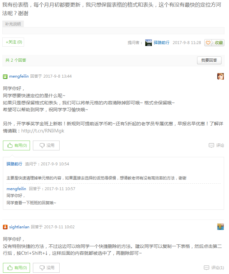229x274 pixels.
Task: Click text 回答于 2017-9-8 13:44
Action: tap(51, 76)
